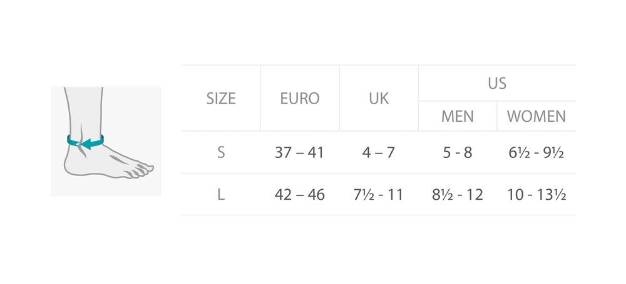Viewport: 626px width, 284px height.
Task: Click the ankle measurement illustration
Action: [106, 141]
